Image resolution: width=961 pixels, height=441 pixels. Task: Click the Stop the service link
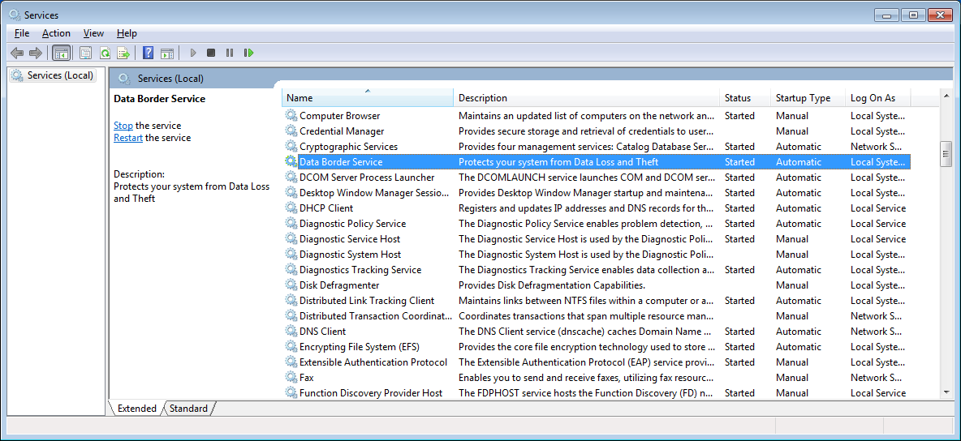[x=123, y=126]
